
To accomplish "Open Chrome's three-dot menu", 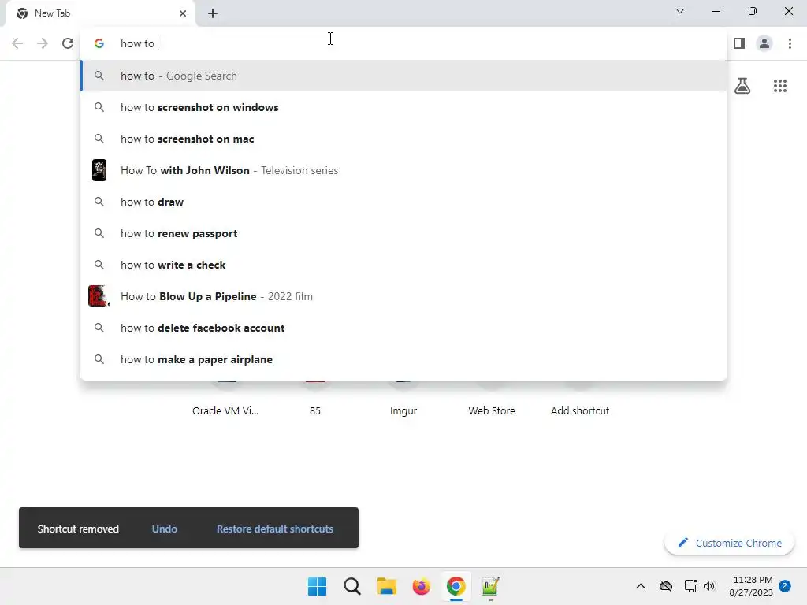I will (790, 43).
